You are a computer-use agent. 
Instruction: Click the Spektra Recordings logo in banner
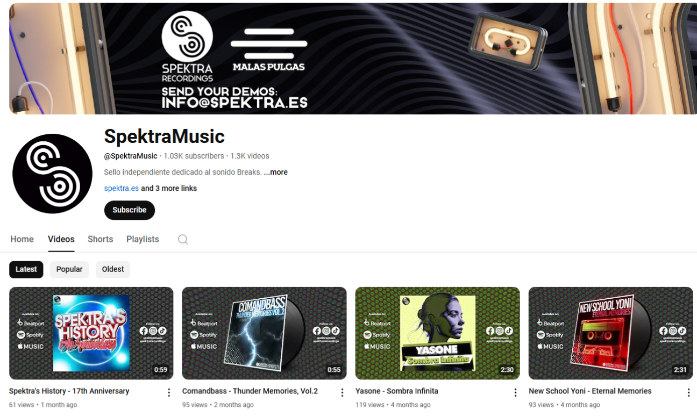(x=187, y=47)
